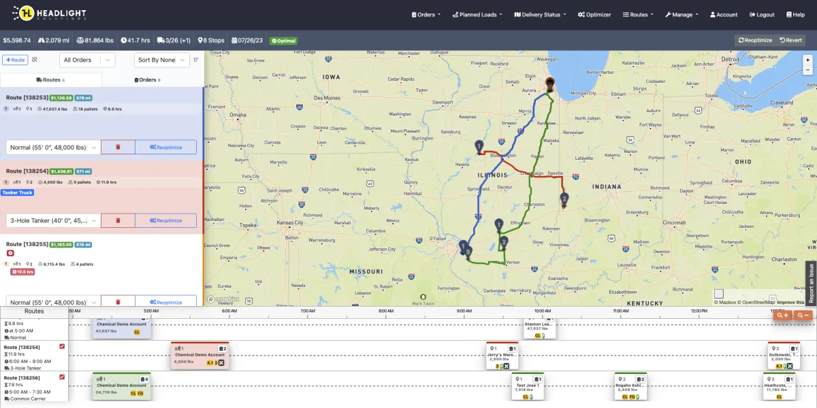The width and height of the screenshot is (817, 408).
Task: Delete Route 138255 with trash icon
Action: click(x=118, y=302)
